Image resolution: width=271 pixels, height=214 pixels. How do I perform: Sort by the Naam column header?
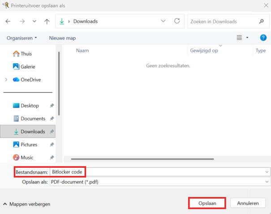click(x=82, y=51)
